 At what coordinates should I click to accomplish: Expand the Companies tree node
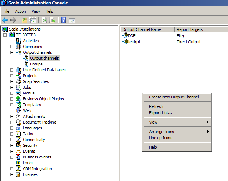tap(12, 47)
